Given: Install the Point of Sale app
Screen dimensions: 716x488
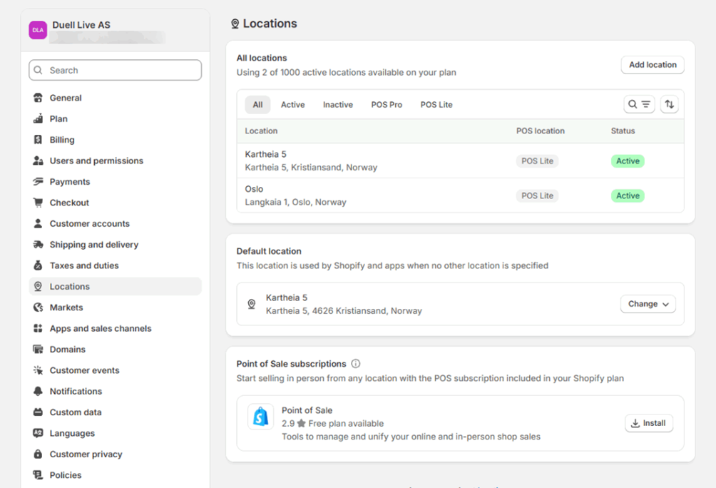Looking at the screenshot, I should point(648,423).
